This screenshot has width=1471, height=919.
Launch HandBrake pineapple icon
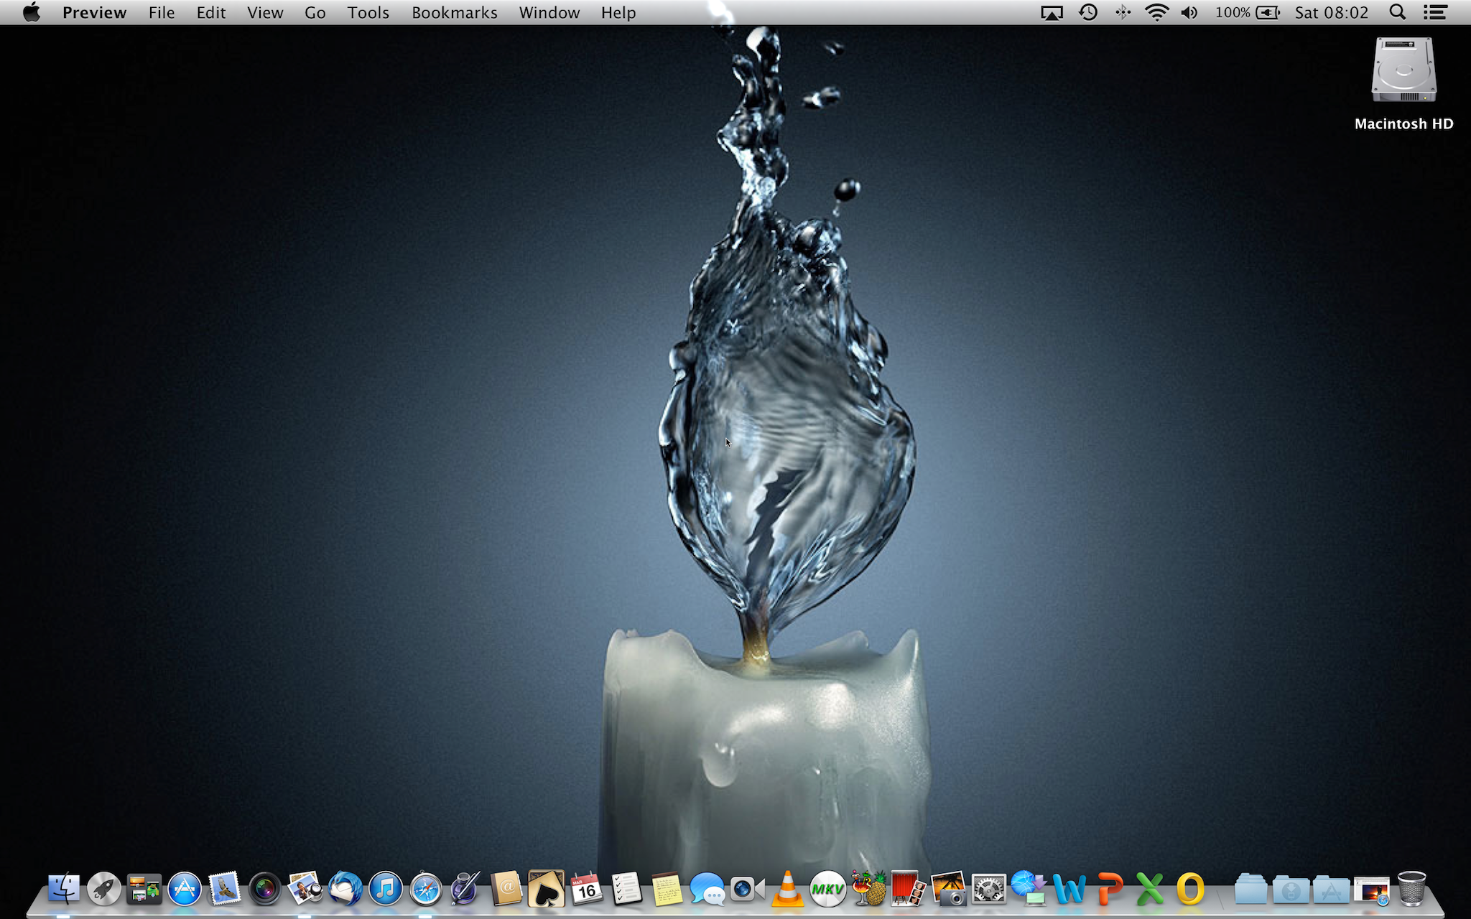click(868, 889)
